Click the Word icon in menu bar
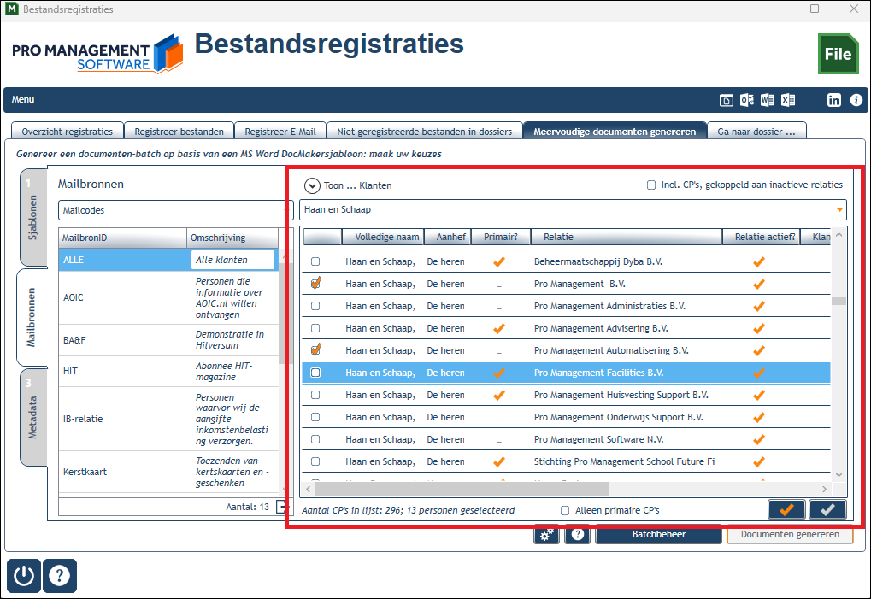 click(x=768, y=100)
